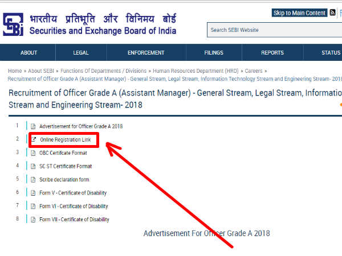Open the FILINGS menu
Screen dimensions: 342x256
(214, 53)
